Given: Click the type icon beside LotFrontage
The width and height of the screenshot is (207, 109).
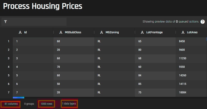Looking at the screenshot, I should pyautogui.click(x=142, y=32).
